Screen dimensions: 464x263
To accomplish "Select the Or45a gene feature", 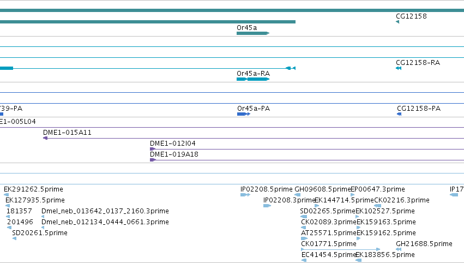I will (253, 33).
